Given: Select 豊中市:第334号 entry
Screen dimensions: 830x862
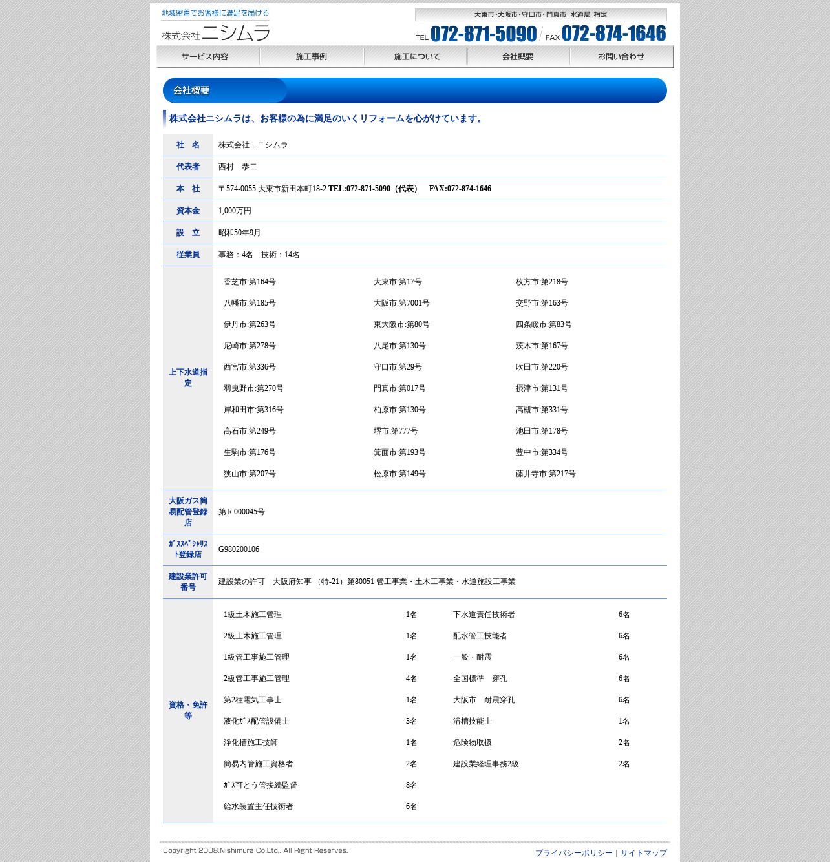Looking at the screenshot, I should (542, 452).
